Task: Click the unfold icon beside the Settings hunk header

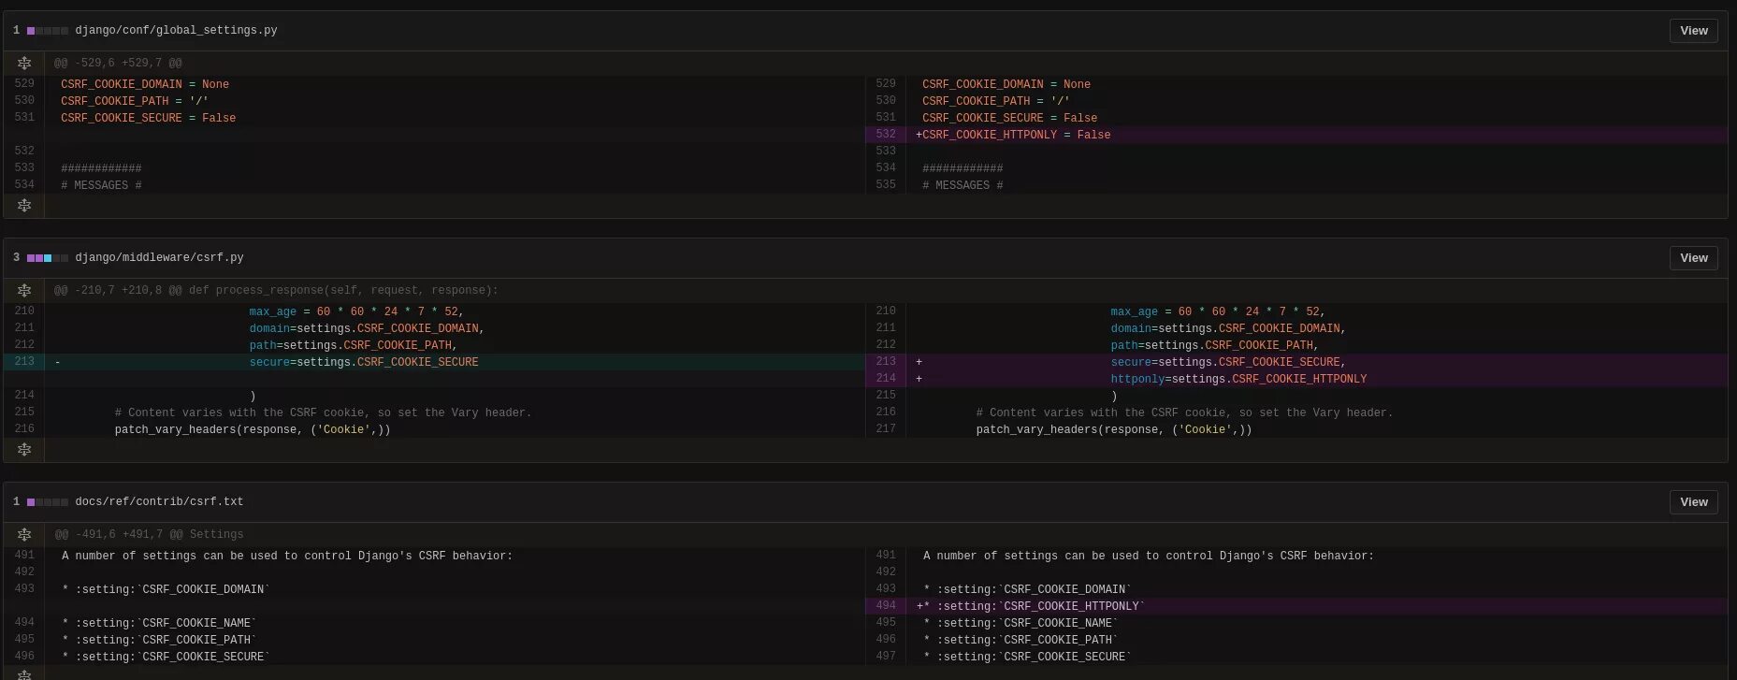Action: [24, 534]
